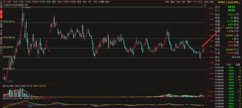The image size is (242, 108).
Task: Select the 基本资料 sidebar tab
Action: pyautogui.click(x=1, y=41)
